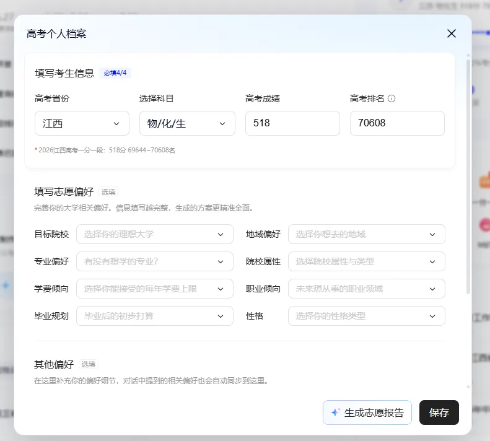
Task: Click the 填写考生信息 heading
Action: coord(64,73)
